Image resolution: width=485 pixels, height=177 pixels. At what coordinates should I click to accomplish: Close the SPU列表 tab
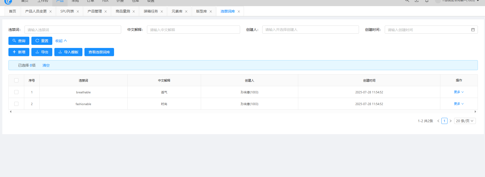tap(78, 11)
